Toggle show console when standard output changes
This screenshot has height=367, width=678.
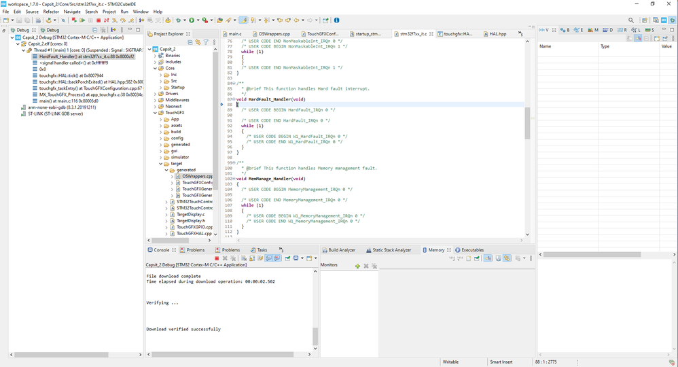pos(269,258)
